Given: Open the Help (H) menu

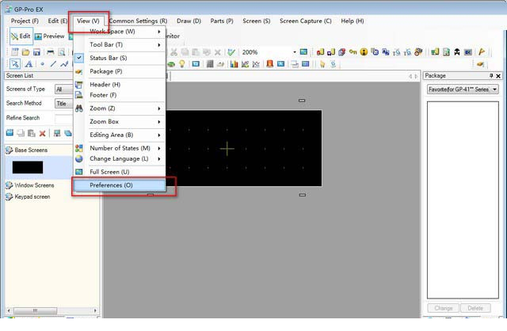Looking at the screenshot, I should click(353, 21).
